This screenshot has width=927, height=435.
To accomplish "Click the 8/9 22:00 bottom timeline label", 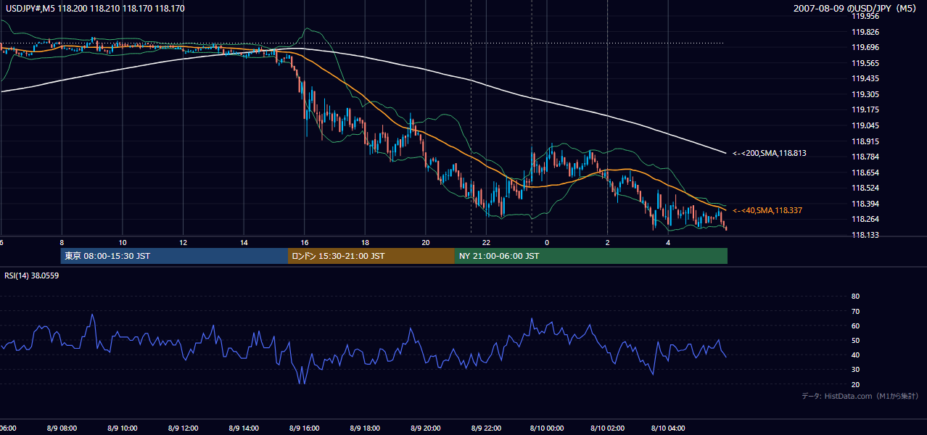I will point(486,428).
